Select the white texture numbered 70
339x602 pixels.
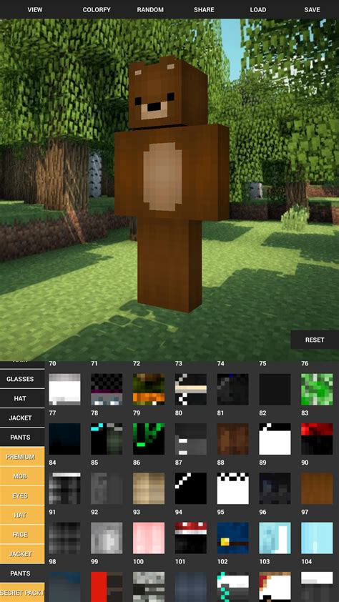click(x=64, y=390)
